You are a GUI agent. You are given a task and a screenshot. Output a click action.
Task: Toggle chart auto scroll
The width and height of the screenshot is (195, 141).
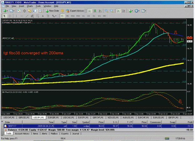(x=118, y=11)
